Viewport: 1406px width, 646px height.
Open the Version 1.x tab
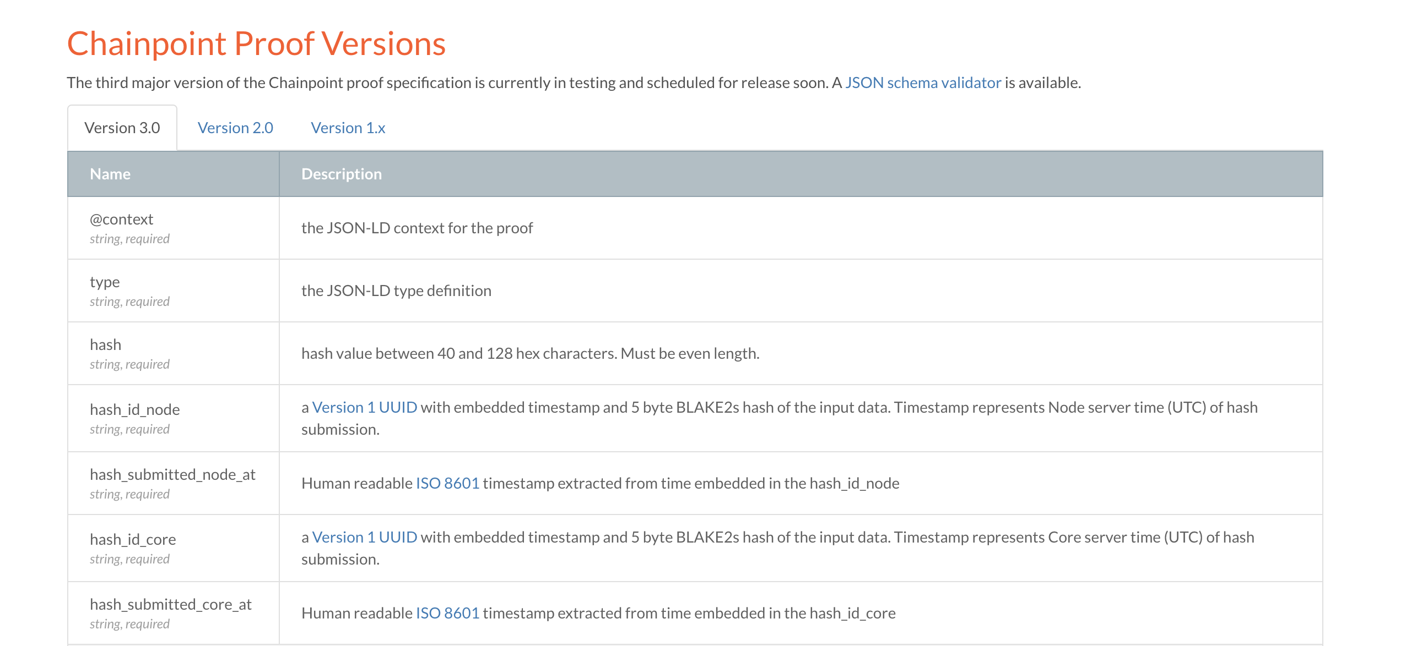[x=348, y=128]
